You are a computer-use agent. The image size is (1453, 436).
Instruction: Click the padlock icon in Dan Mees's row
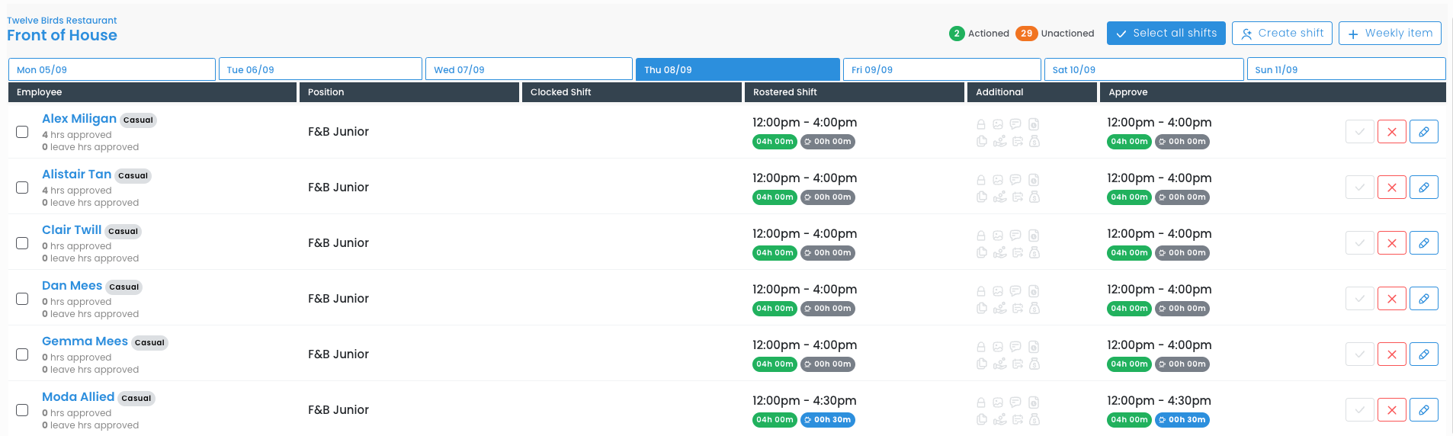981,291
